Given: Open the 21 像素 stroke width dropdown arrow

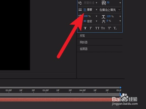Looking at the screenshot, I should pyautogui.click(x=97, y=10).
